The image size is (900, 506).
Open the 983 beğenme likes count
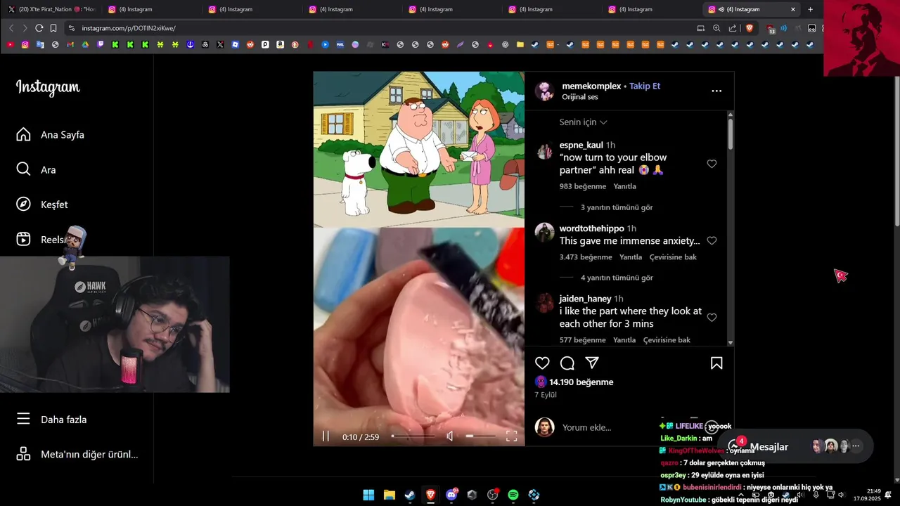pos(582,186)
